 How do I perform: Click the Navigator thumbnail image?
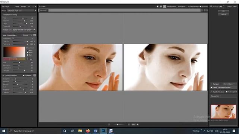tap(223, 112)
